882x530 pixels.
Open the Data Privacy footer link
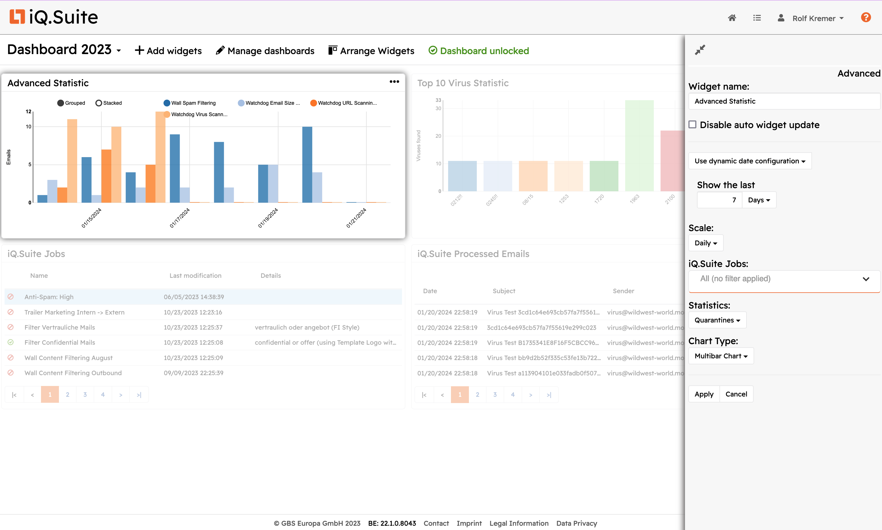(577, 523)
